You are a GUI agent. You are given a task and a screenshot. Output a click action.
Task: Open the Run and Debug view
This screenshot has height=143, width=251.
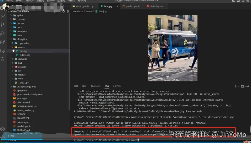(2, 33)
